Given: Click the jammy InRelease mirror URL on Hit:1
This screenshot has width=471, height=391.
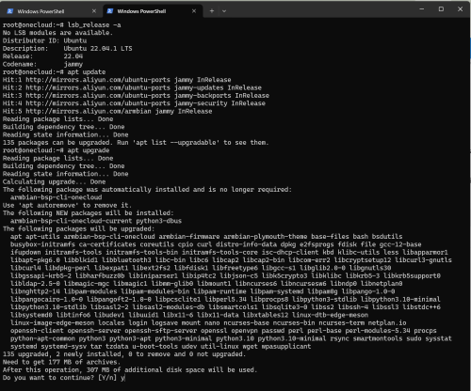Looking at the screenshot, I should [x=98, y=80].
